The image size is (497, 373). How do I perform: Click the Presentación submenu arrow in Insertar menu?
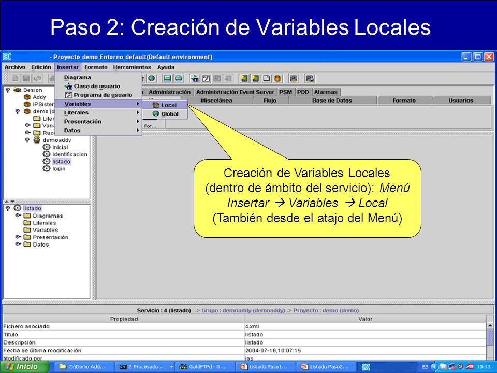138,121
